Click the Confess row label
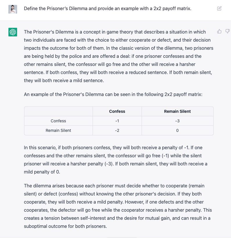The width and height of the screenshot is (231, 238). [58, 121]
